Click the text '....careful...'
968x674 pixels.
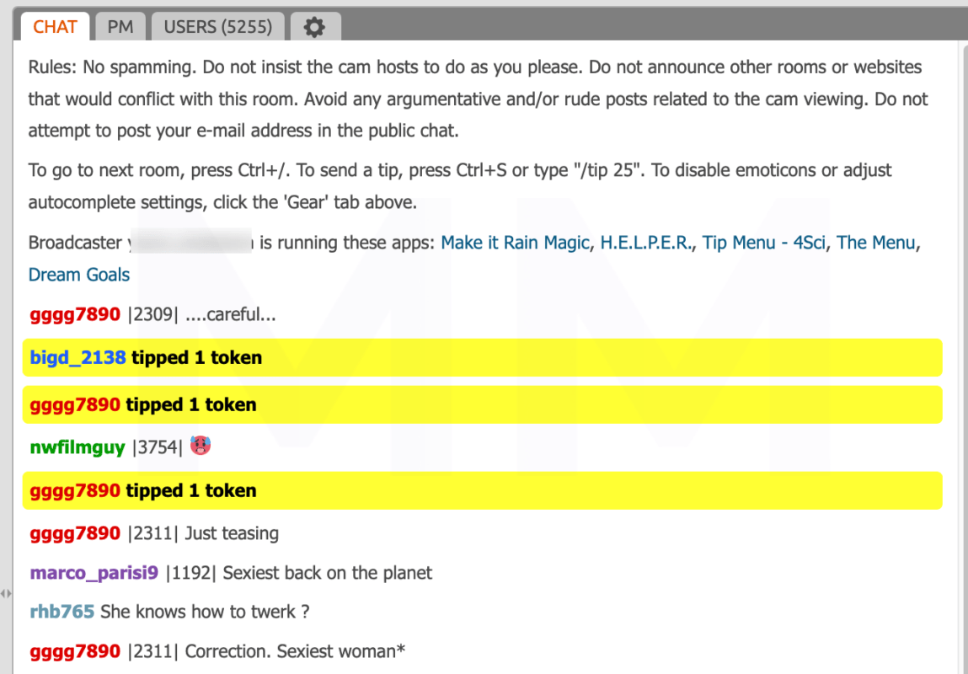pyautogui.click(x=230, y=314)
